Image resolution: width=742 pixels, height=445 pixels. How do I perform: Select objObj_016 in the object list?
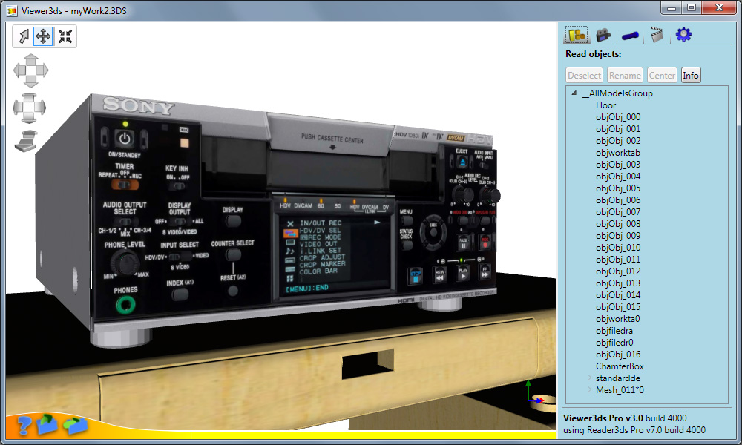click(x=618, y=355)
